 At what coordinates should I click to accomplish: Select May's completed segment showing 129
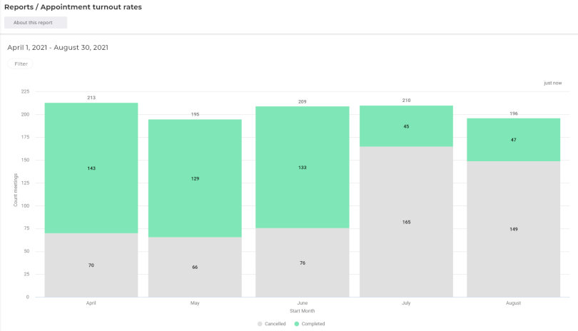195,178
